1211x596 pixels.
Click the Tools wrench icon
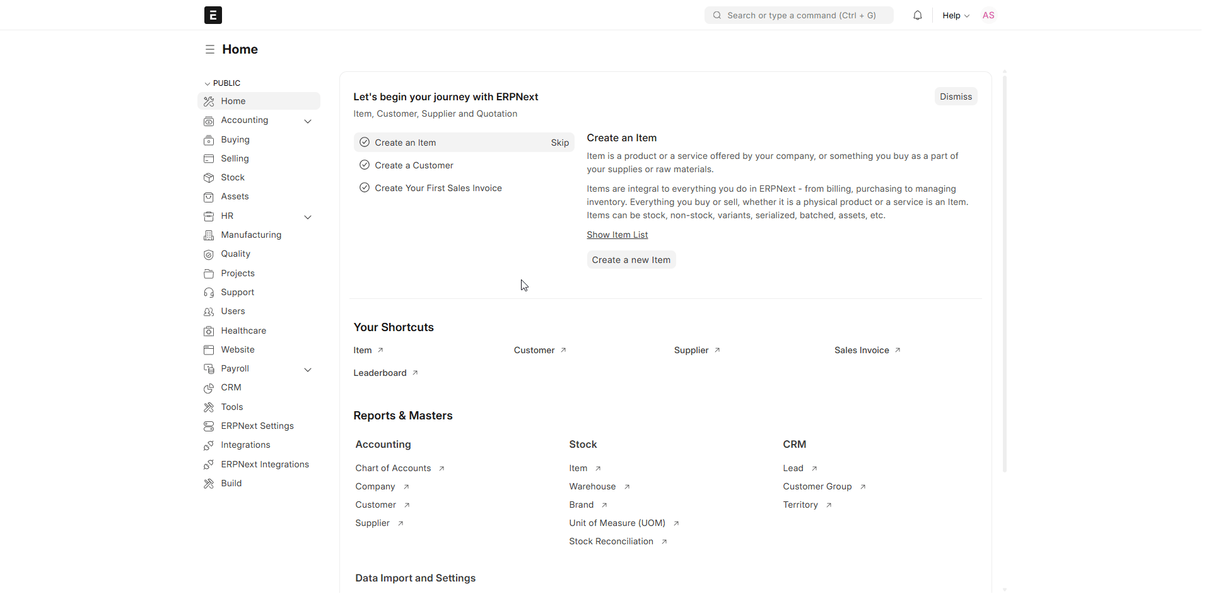pyautogui.click(x=209, y=407)
